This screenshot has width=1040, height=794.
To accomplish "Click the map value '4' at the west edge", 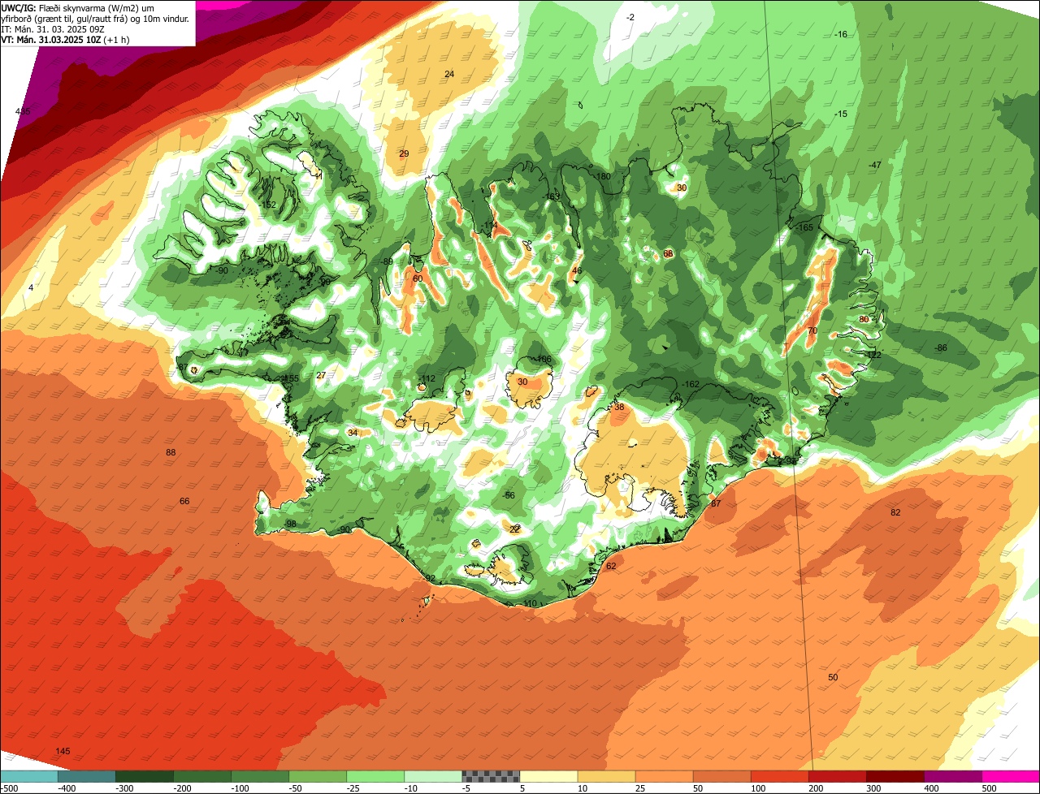I will click(x=31, y=287).
